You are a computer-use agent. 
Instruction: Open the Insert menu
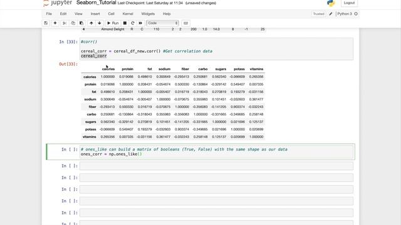coord(95,14)
